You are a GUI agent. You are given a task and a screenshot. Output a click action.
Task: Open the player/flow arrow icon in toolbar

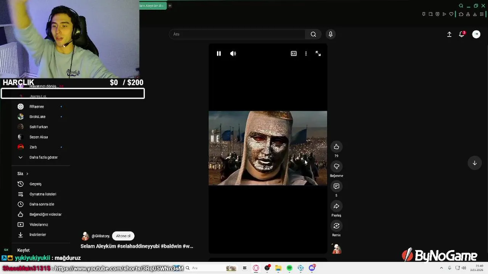[444, 14]
